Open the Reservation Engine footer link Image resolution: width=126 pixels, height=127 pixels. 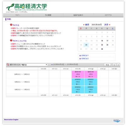click(11, 119)
